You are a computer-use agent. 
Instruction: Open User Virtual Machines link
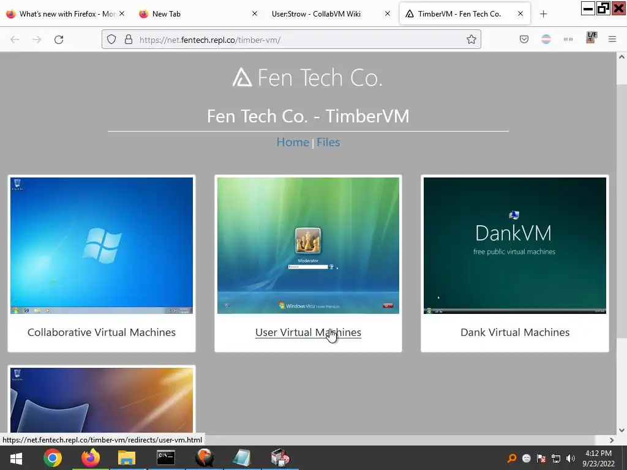click(308, 332)
